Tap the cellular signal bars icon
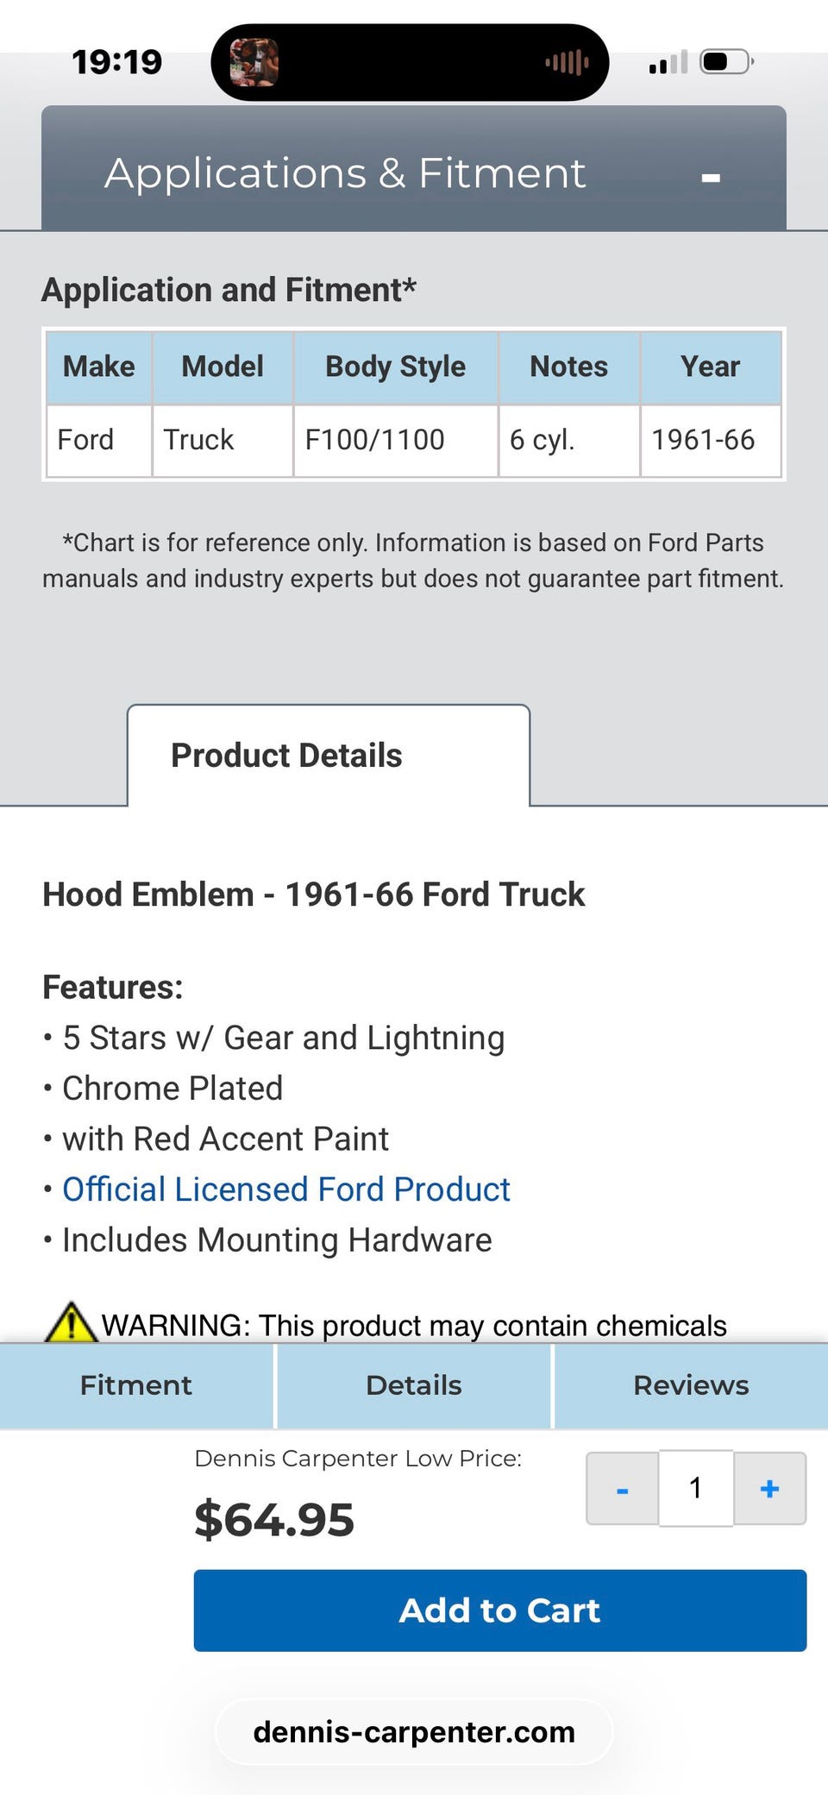Image resolution: width=828 pixels, height=1795 pixels. 668,63
